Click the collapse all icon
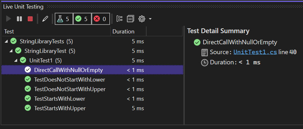 pos(130,19)
